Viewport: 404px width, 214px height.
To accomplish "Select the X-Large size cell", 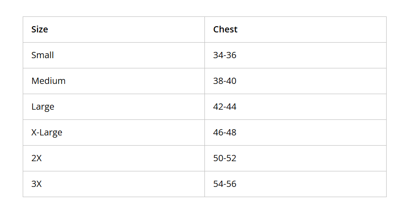I will (x=114, y=133).
